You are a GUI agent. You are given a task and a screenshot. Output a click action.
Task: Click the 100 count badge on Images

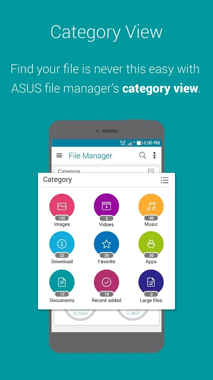tap(62, 218)
